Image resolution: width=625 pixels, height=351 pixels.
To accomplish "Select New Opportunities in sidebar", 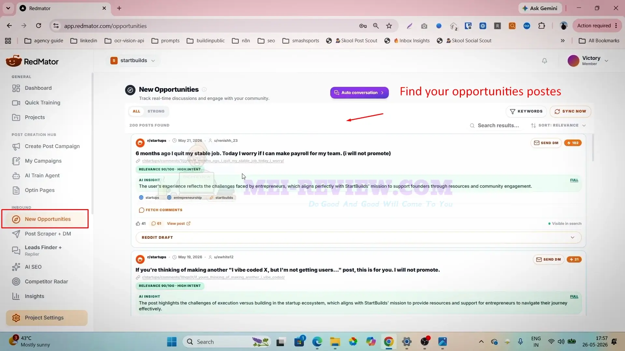I will 45,219.
